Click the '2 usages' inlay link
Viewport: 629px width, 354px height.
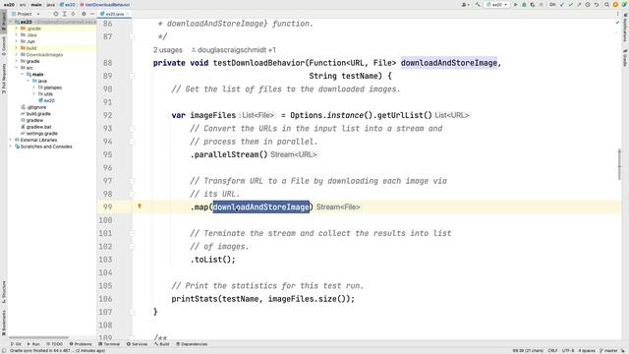(168, 50)
